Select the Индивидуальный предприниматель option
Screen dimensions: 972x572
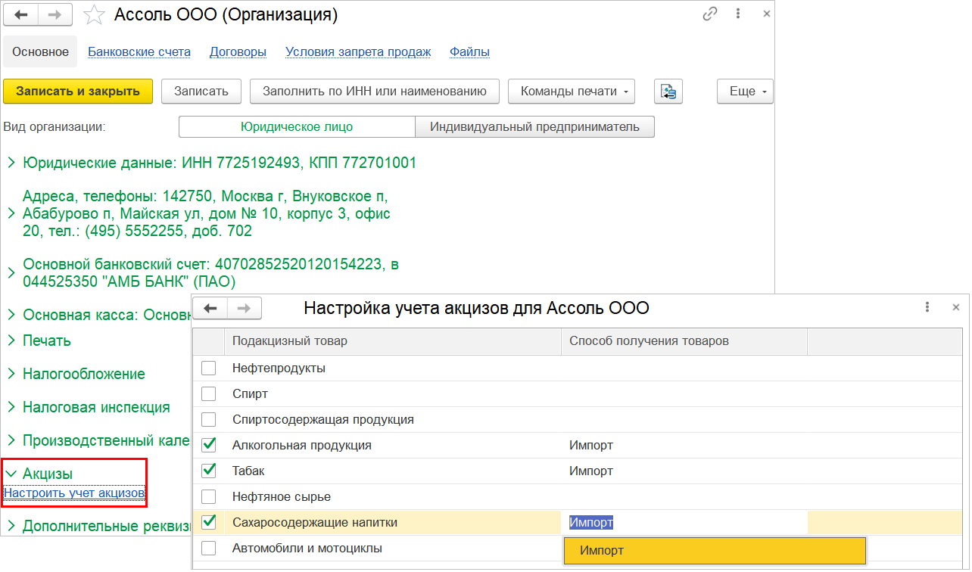click(534, 127)
